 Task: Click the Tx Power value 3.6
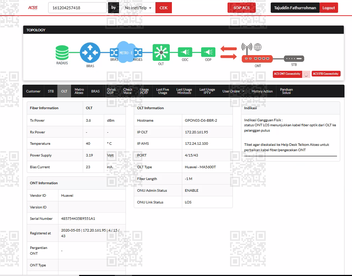coord(88,121)
